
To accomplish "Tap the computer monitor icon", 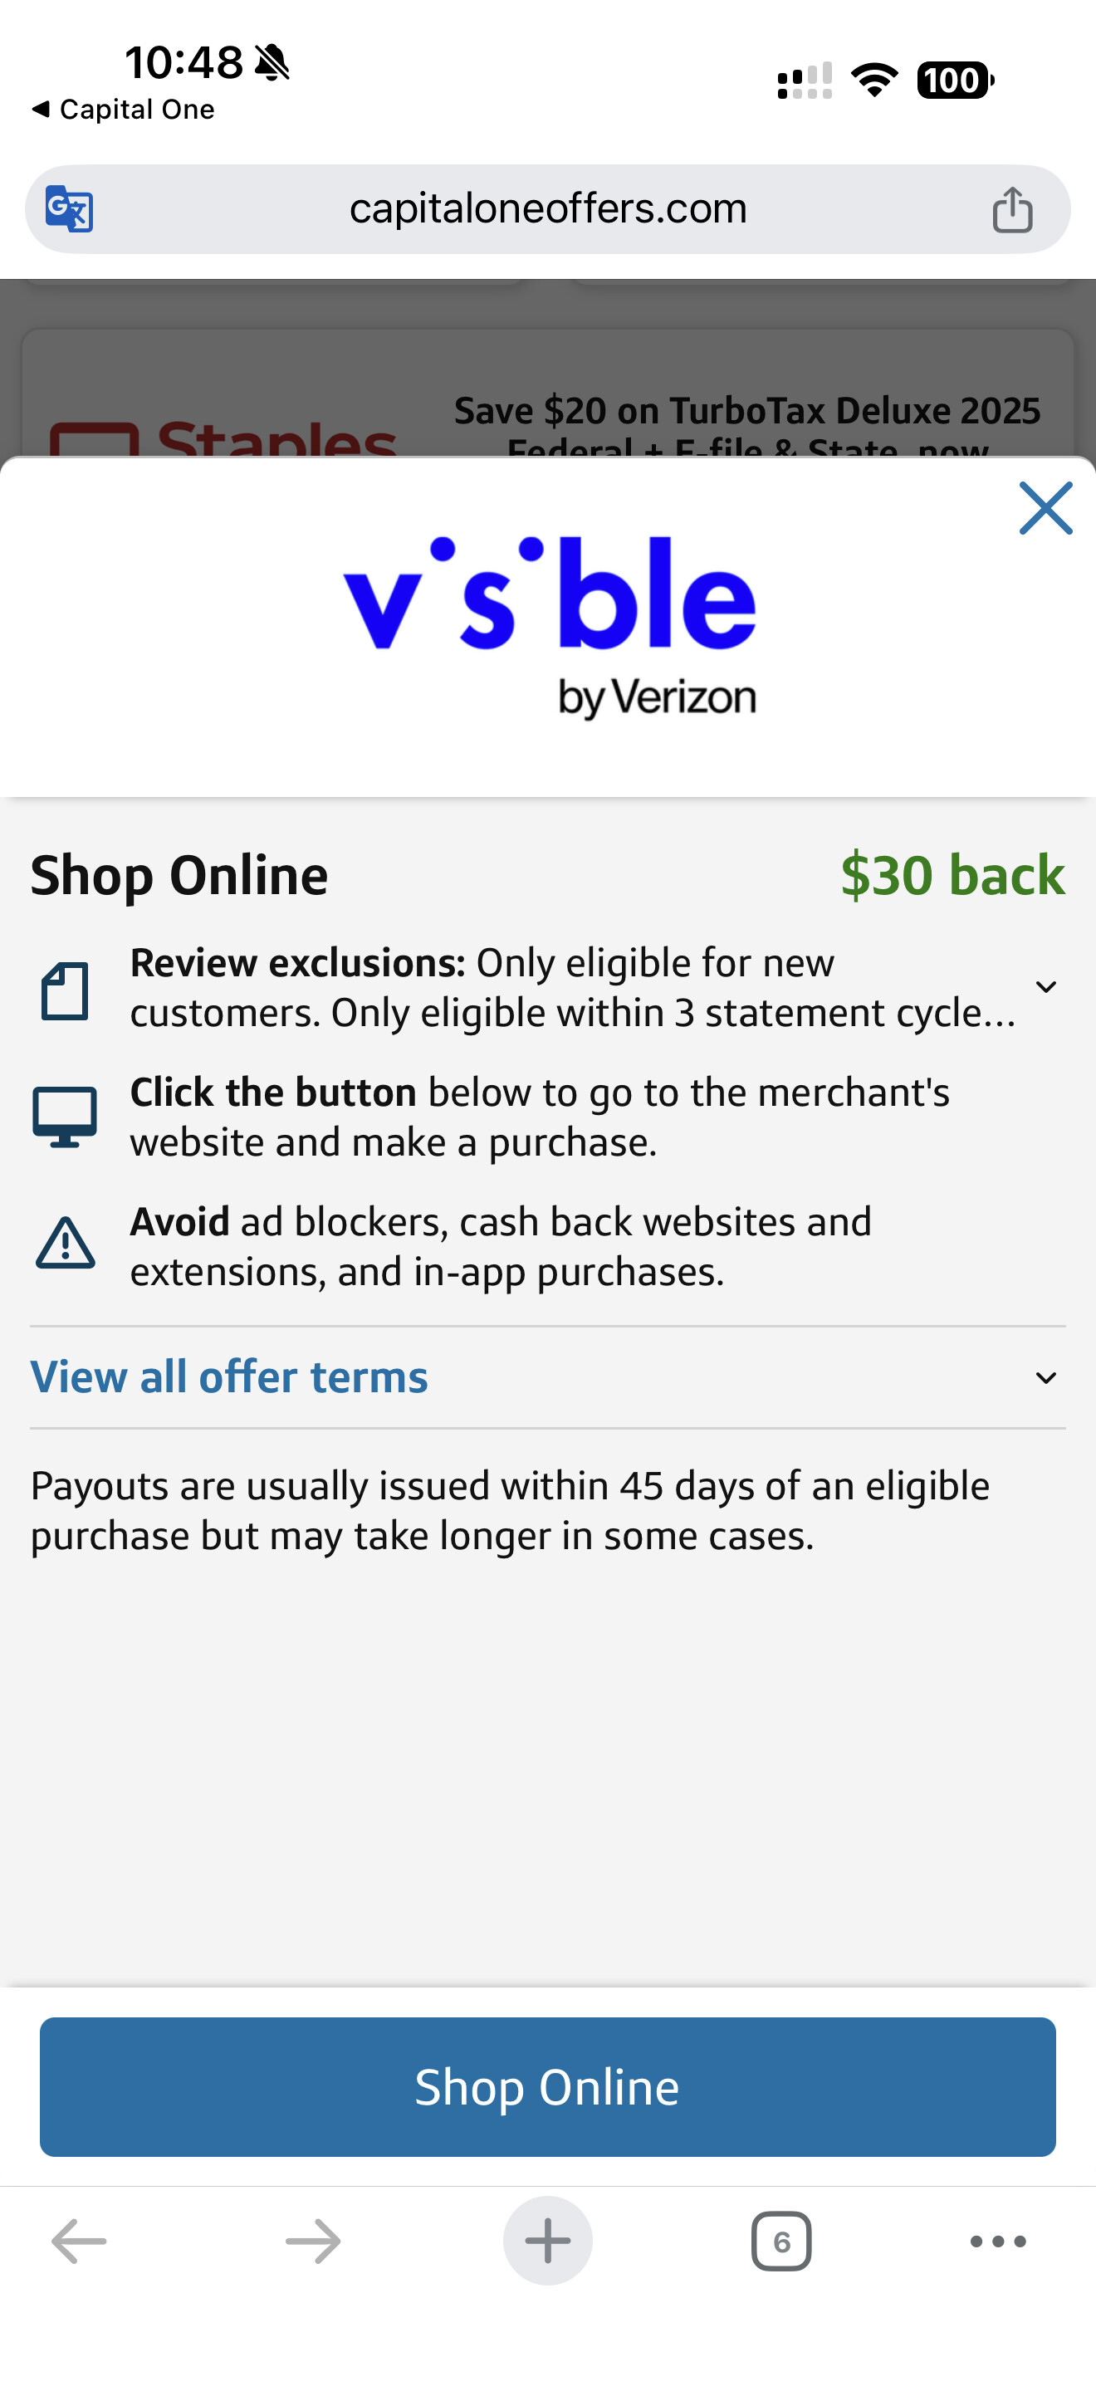I will tap(65, 1117).
